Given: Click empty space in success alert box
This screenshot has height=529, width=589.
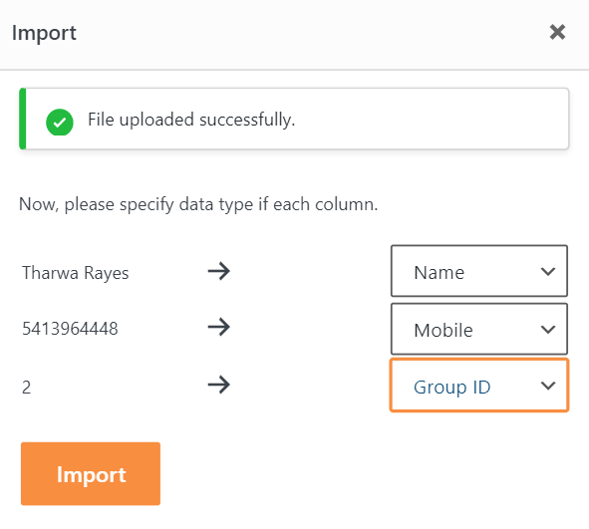Looking at the screenshot, I should point(432,120).
